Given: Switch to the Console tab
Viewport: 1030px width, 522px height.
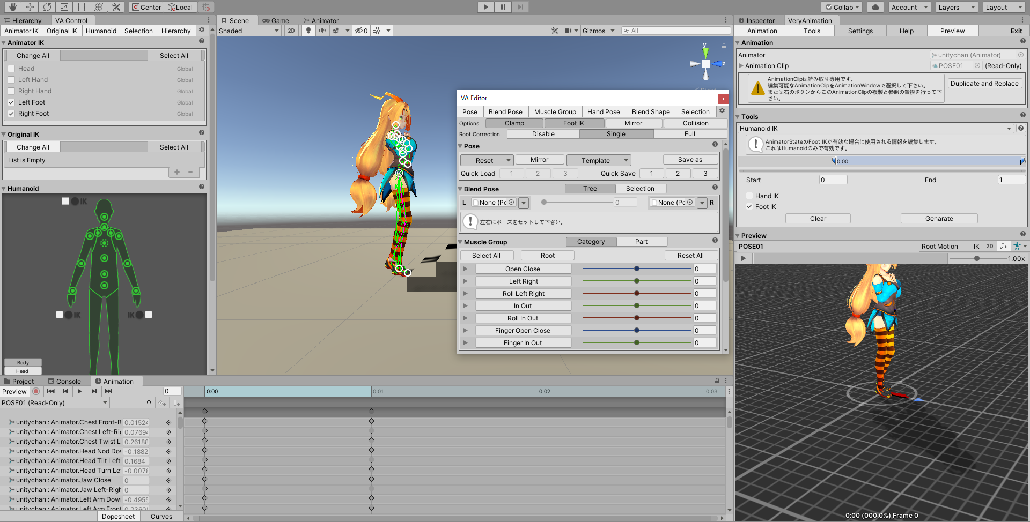Looking at the screenshot, I should pyautogui.click(x=64, y=381).
